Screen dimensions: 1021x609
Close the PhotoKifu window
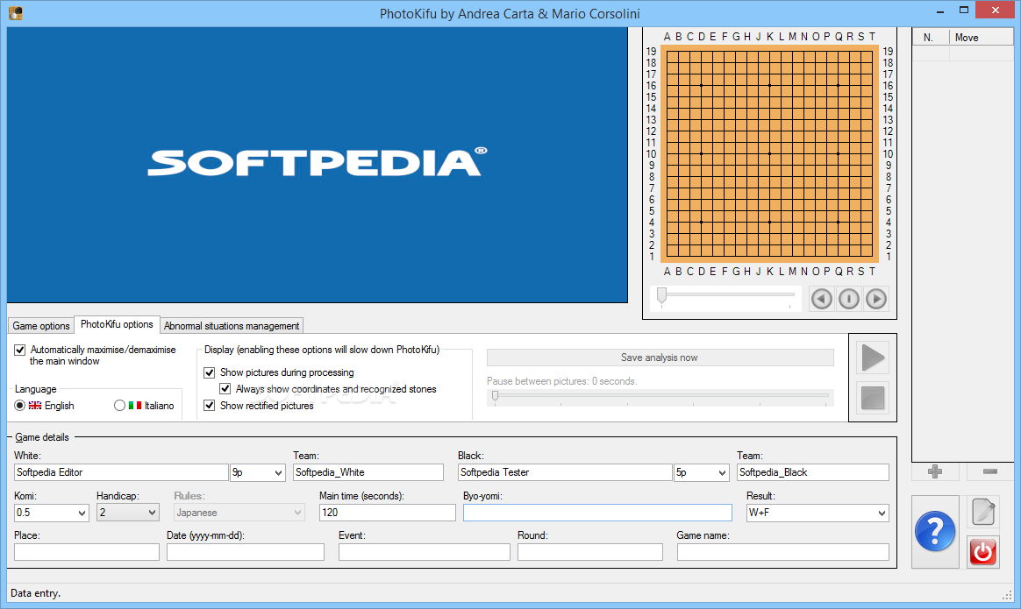point(995,11)
